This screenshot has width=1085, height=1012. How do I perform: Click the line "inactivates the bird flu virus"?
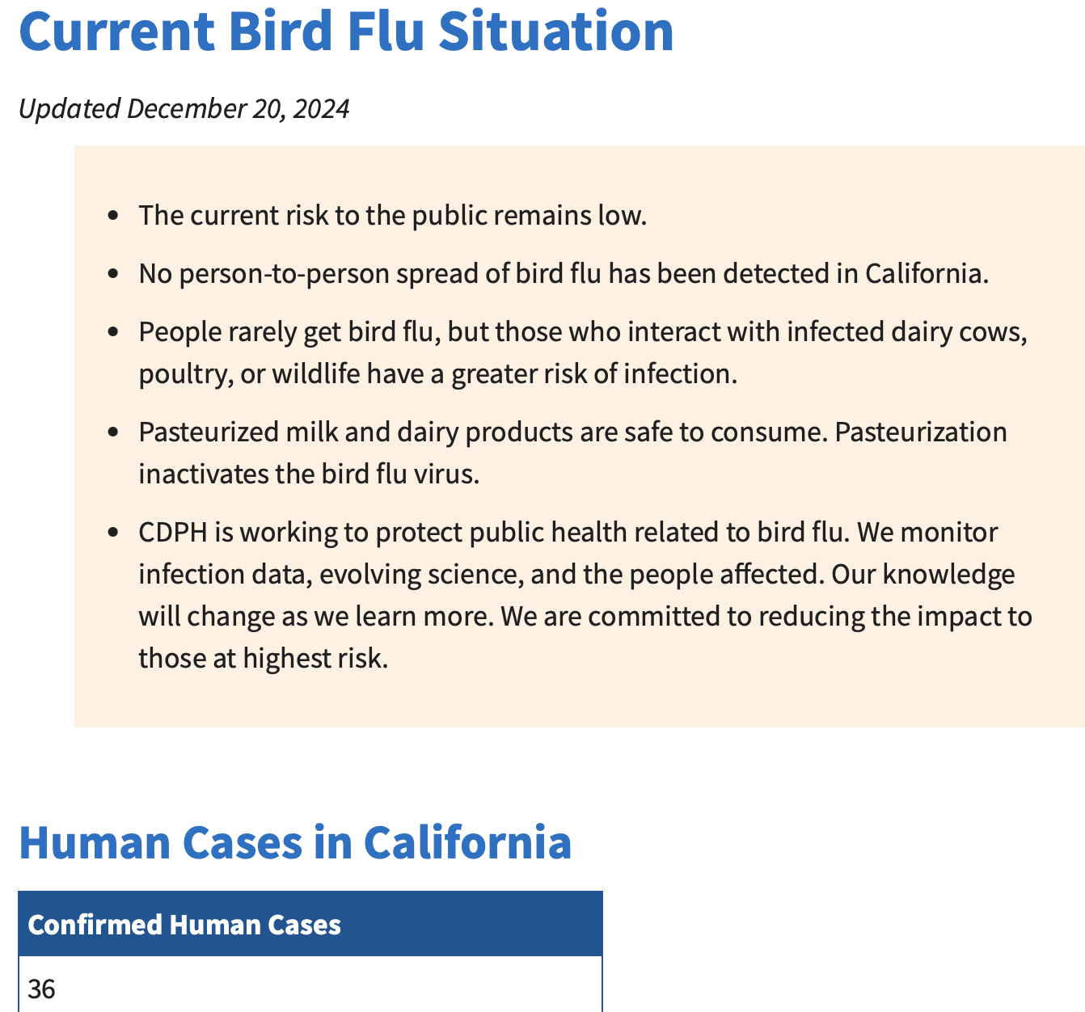coord(309,474)
